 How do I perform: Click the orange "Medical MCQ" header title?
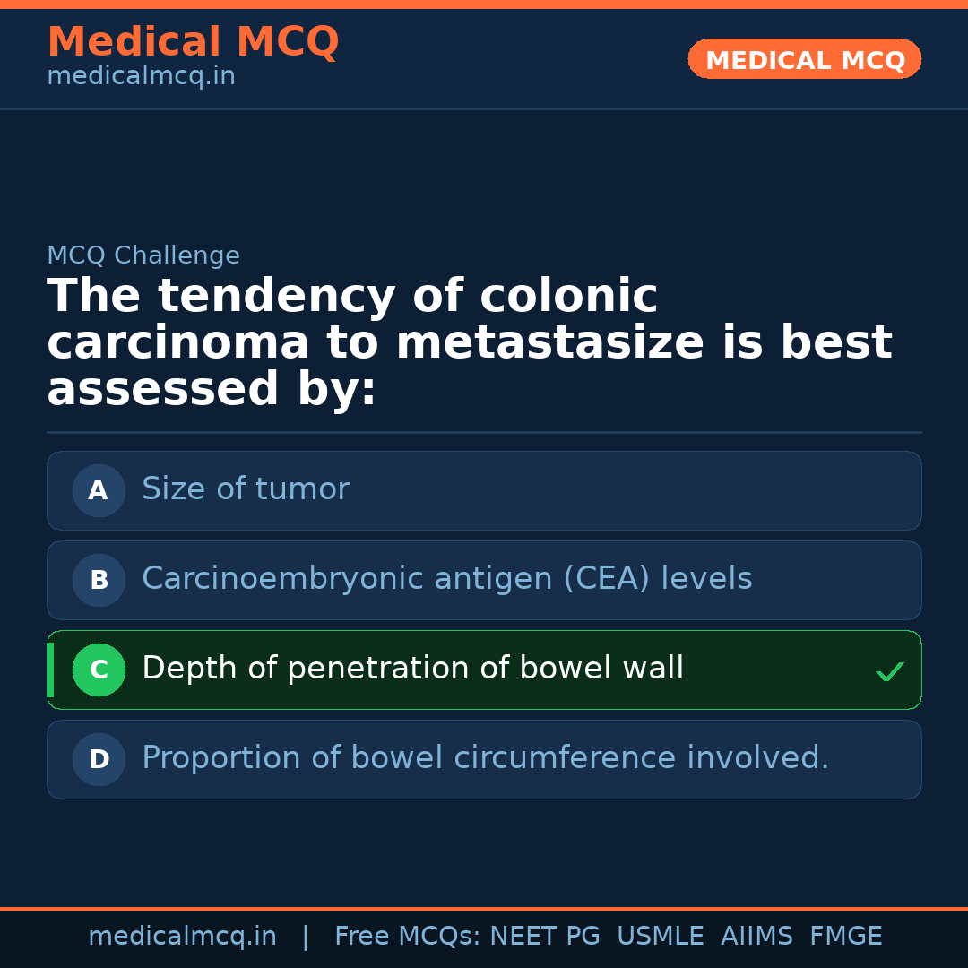coord(193,42)
